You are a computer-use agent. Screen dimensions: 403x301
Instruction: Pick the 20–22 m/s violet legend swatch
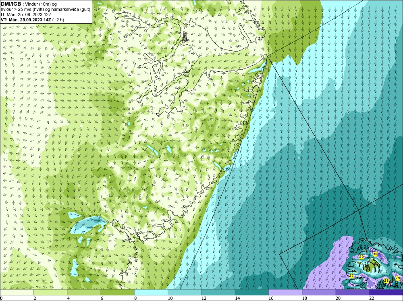click(353, 293)
